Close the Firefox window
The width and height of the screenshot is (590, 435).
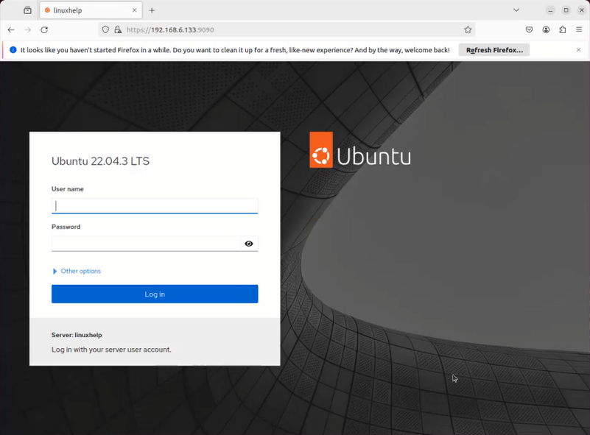(582, 10)
